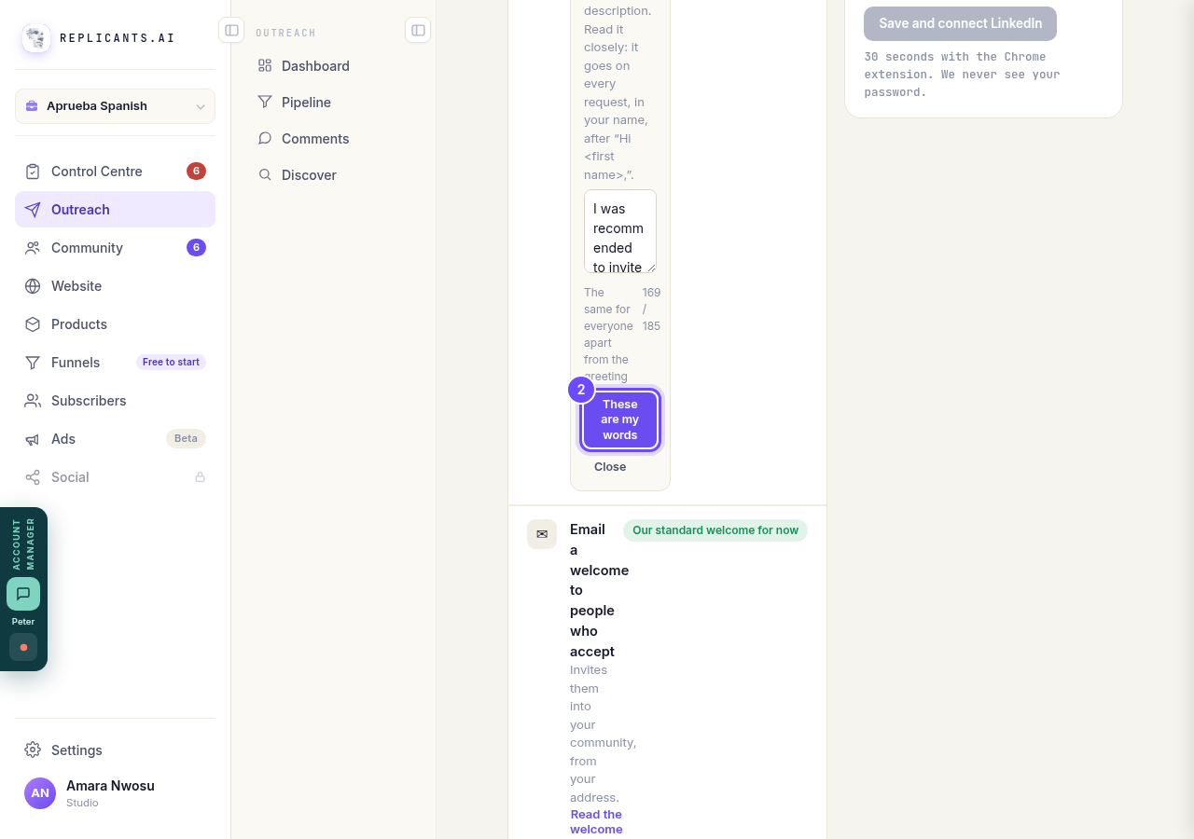
Task: Collapse the Outreach sub-sidebar toggle
Action: click(x=418, y=30)
